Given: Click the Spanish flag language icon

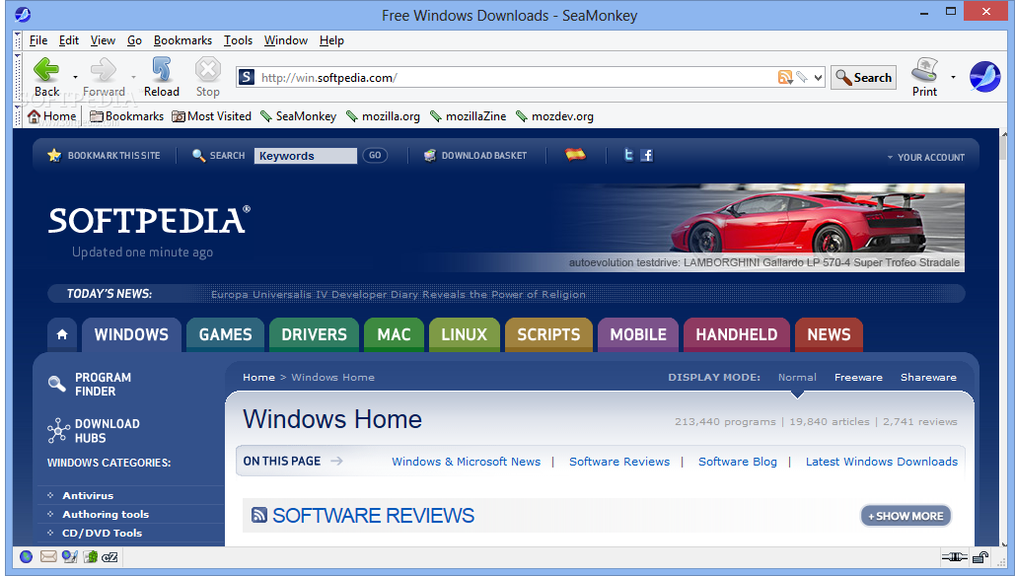Looking at the screenshot, I should tap(575, 154).
